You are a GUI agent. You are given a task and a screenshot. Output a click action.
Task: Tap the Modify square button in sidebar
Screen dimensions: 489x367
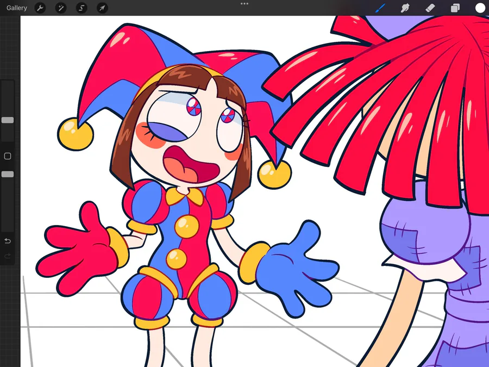coord(8,156)
